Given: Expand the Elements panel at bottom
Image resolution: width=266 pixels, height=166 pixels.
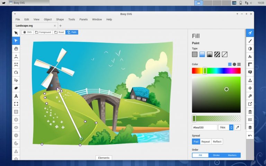Looking at the screenshot, I should (104, 158).
